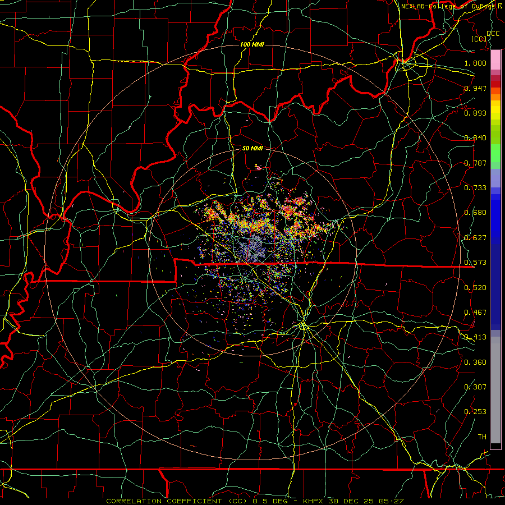Image resolution: width=505 pixels, height=505 pixels.
Task: Click the 0.467 legend value
Action: (x=475, y=312)
